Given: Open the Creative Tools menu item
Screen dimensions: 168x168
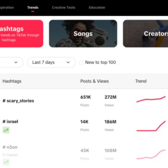Looking at the screenshot, I should (64, 8).
